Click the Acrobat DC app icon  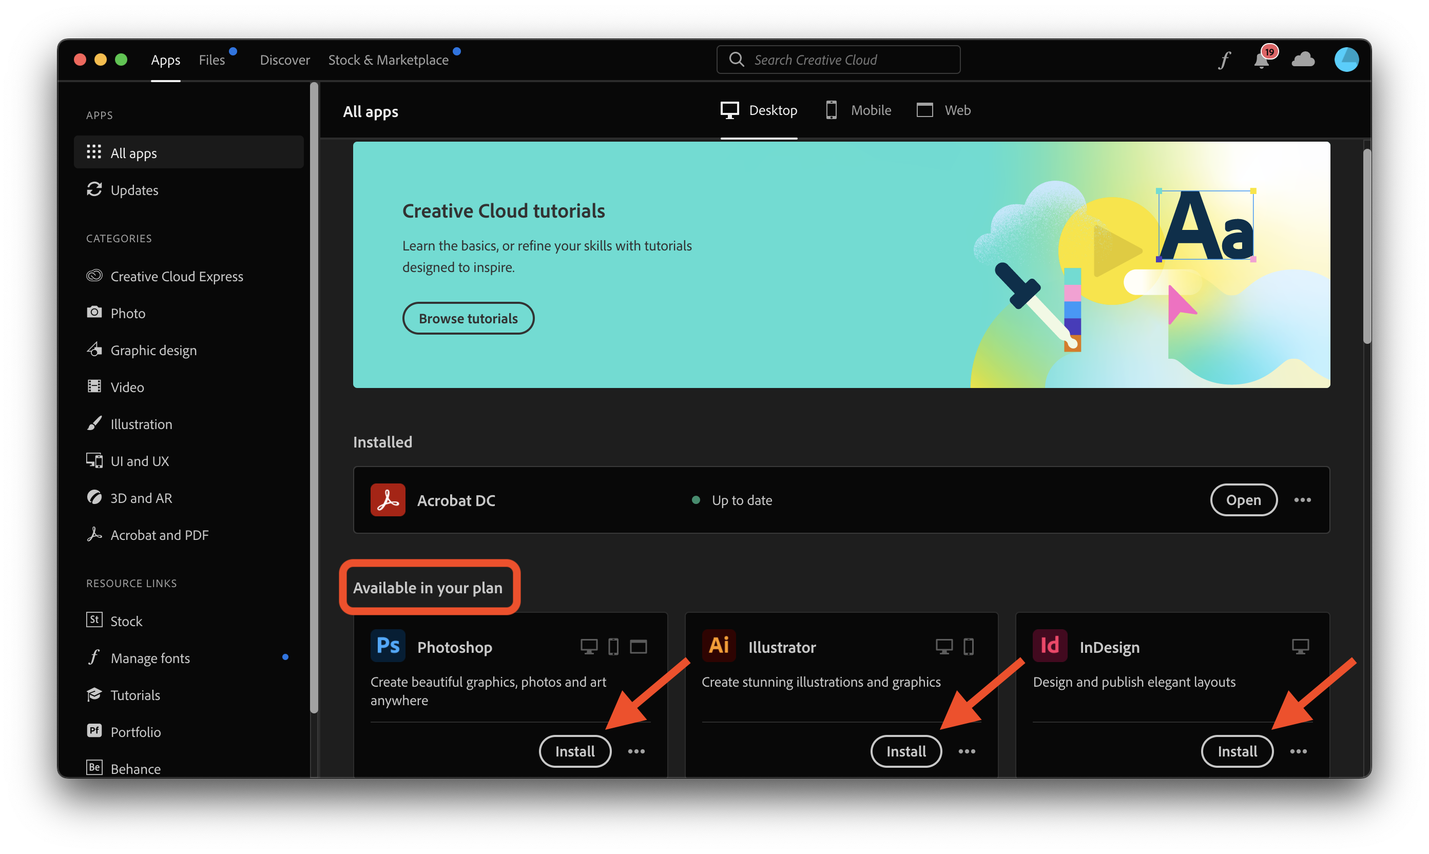click(388, 499)
